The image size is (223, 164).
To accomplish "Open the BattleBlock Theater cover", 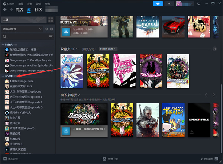I will (x=173, y=120).
